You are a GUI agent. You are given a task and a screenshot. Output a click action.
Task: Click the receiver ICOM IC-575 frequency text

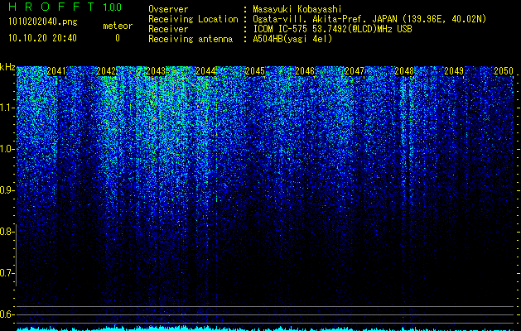tap(332, 29)
